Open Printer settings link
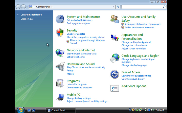Image resolution: width=182 pixels, height=113 pixels. pyautogui.click(x=70, y=71)
